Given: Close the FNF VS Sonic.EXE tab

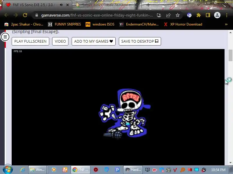Looking at the screenshot, I should tap(68, 5).
